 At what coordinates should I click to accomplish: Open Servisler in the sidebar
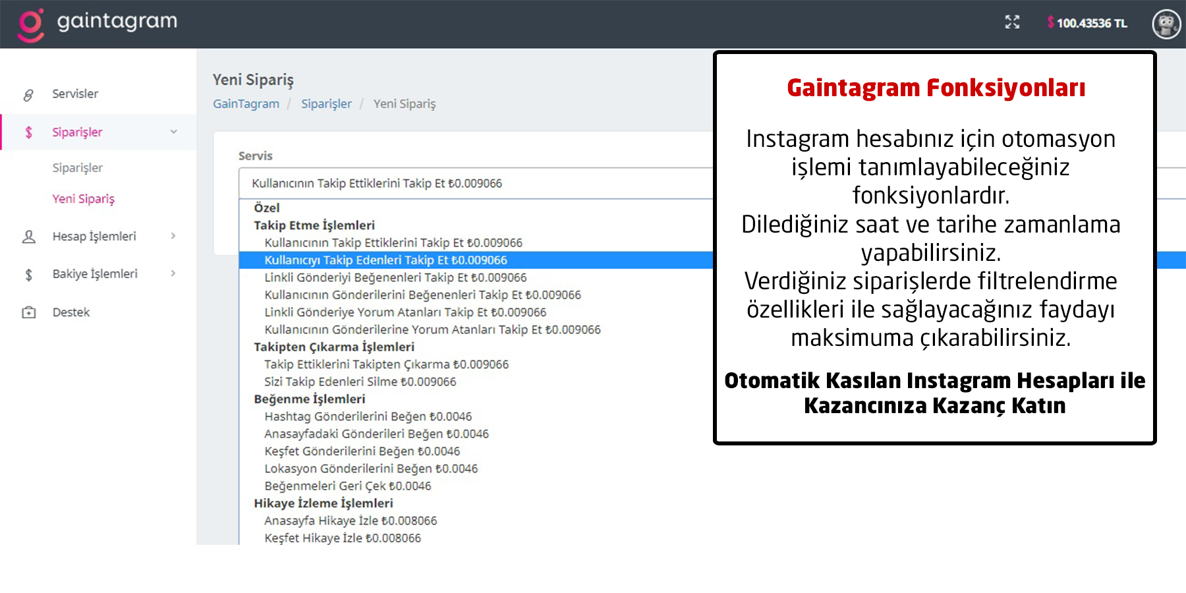75,94
